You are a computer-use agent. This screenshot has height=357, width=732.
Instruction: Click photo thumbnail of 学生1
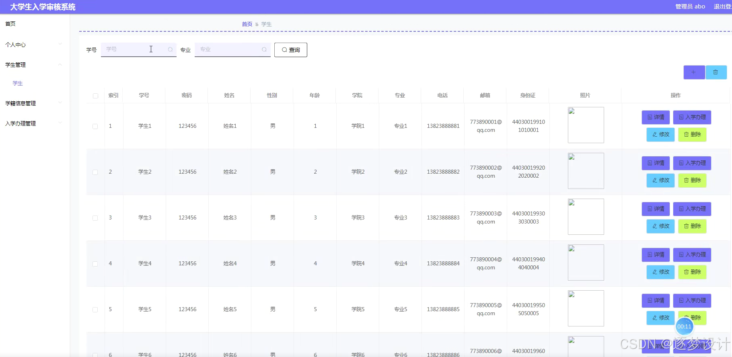(586, 125)
